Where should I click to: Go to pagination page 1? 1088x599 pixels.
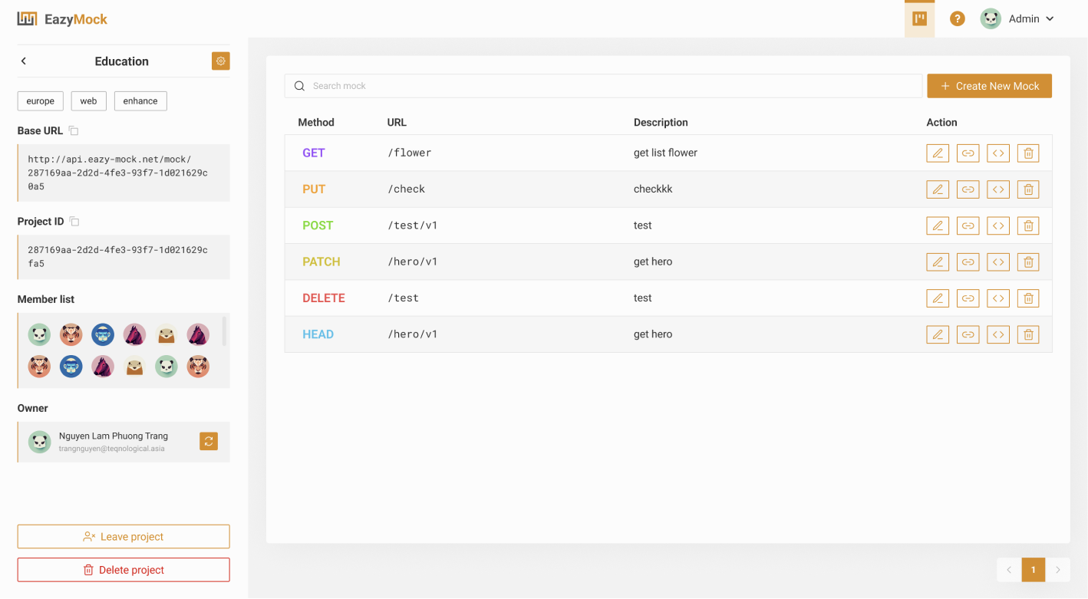1034,570
